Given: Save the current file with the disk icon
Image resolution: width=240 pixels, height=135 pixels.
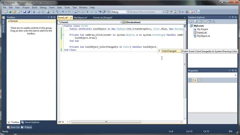Looking at the screenshot, I should (24, 12).
